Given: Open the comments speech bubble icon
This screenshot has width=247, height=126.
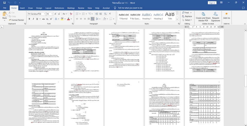Looking at the screenshot, I should point(243,8).
